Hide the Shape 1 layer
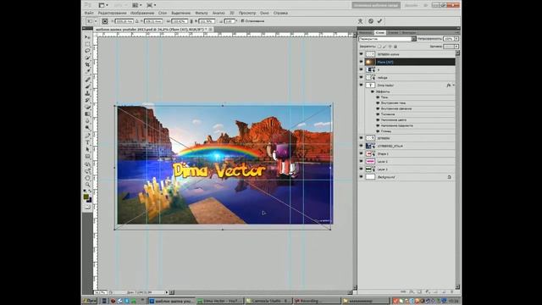The image size is (542, 305). (x=362, y=153)
